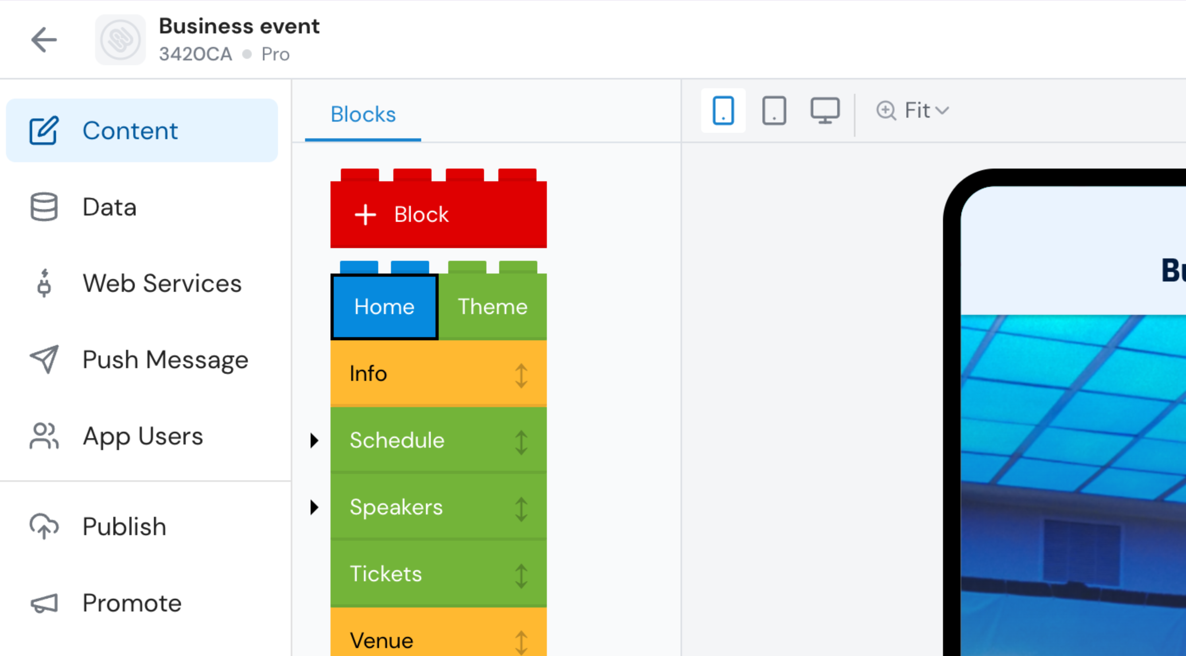Click the back arrow icon
Image resolution: width=1186 pixels, height=656 pixels.
coord(44,40)
